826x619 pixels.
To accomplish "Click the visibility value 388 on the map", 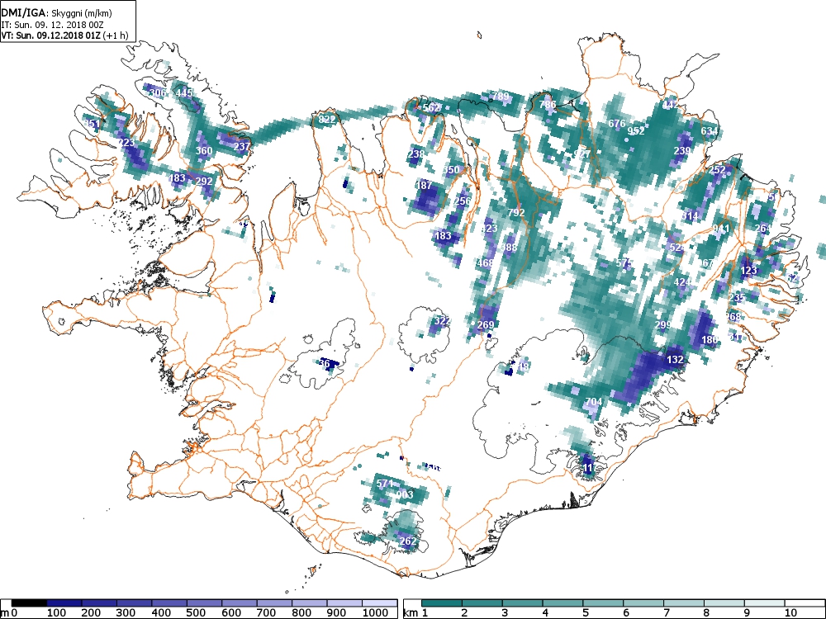I will [x=508, y=248].
